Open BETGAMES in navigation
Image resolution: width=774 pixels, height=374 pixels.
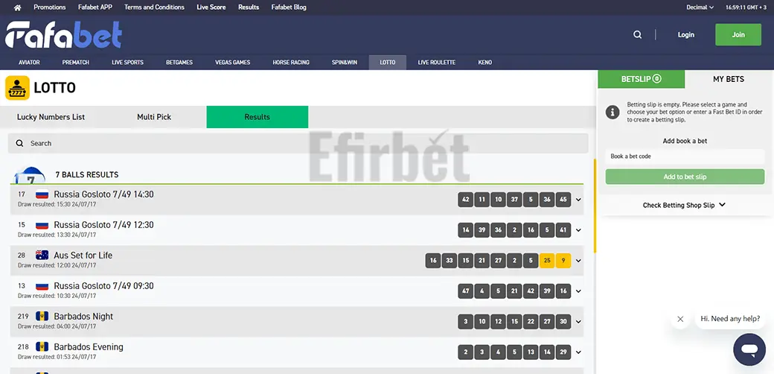pyautogui.click(x=179, y=63)
